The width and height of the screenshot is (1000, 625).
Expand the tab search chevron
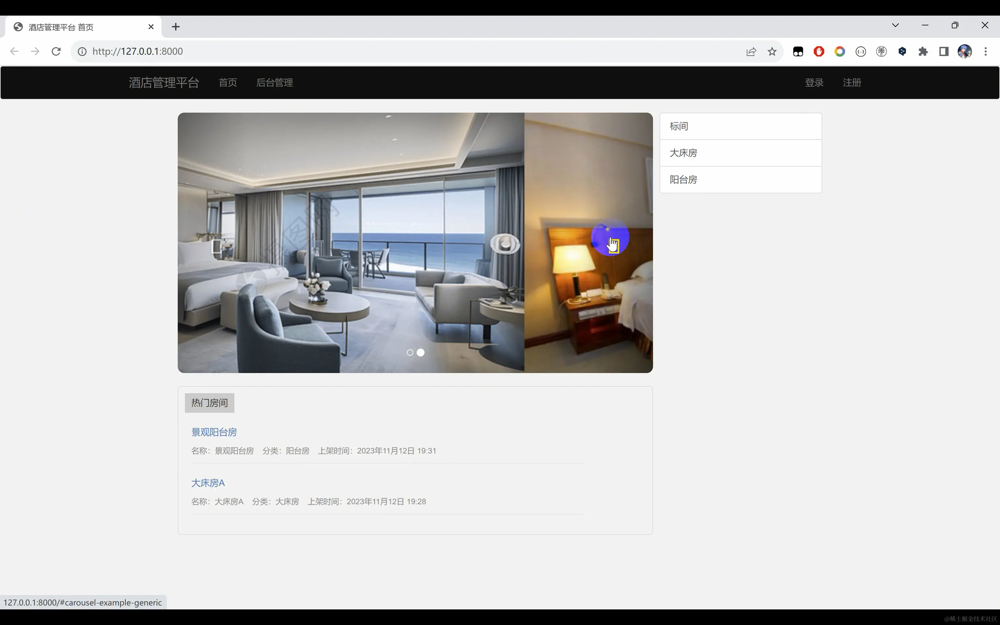coord(895,25)
